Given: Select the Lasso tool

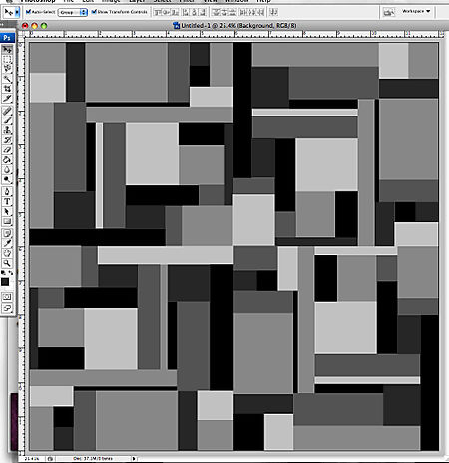Looking at the screenshot, I should pos(7,69).
